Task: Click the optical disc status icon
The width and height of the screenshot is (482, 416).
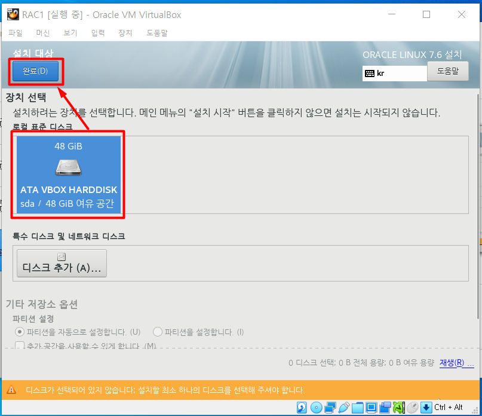Action: [x=316, y=408]
